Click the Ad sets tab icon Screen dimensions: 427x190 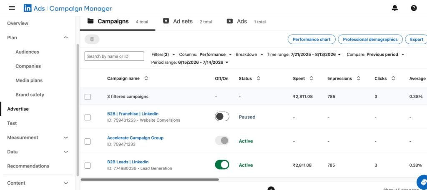(166, 21)
